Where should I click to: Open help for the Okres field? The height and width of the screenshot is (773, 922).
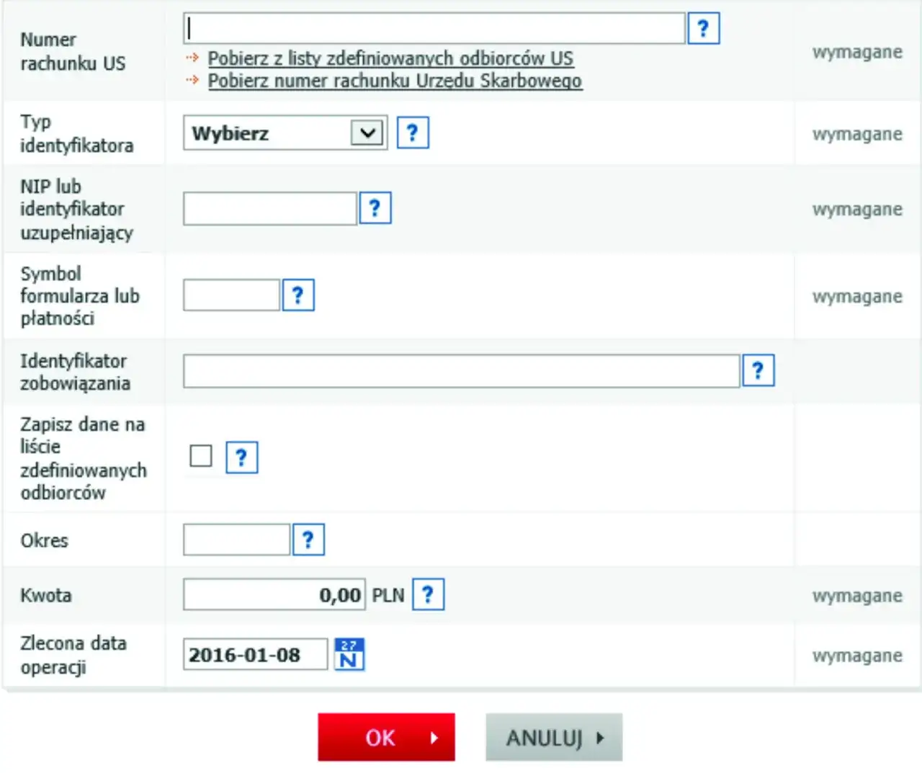click(308, 539)
